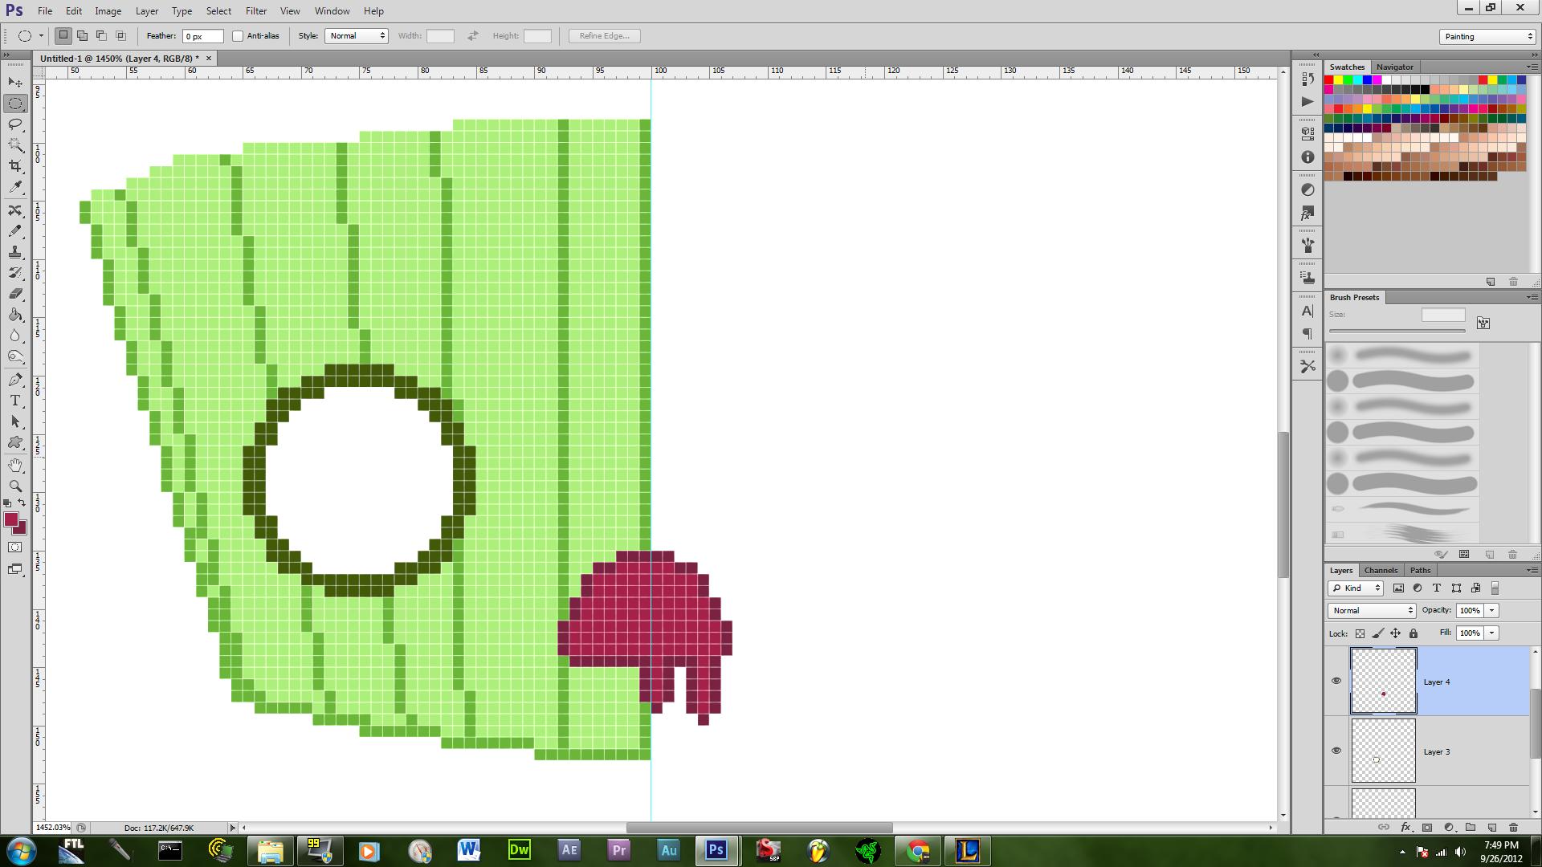Open the Fill slider dropdown arrow

[1492, 633]
